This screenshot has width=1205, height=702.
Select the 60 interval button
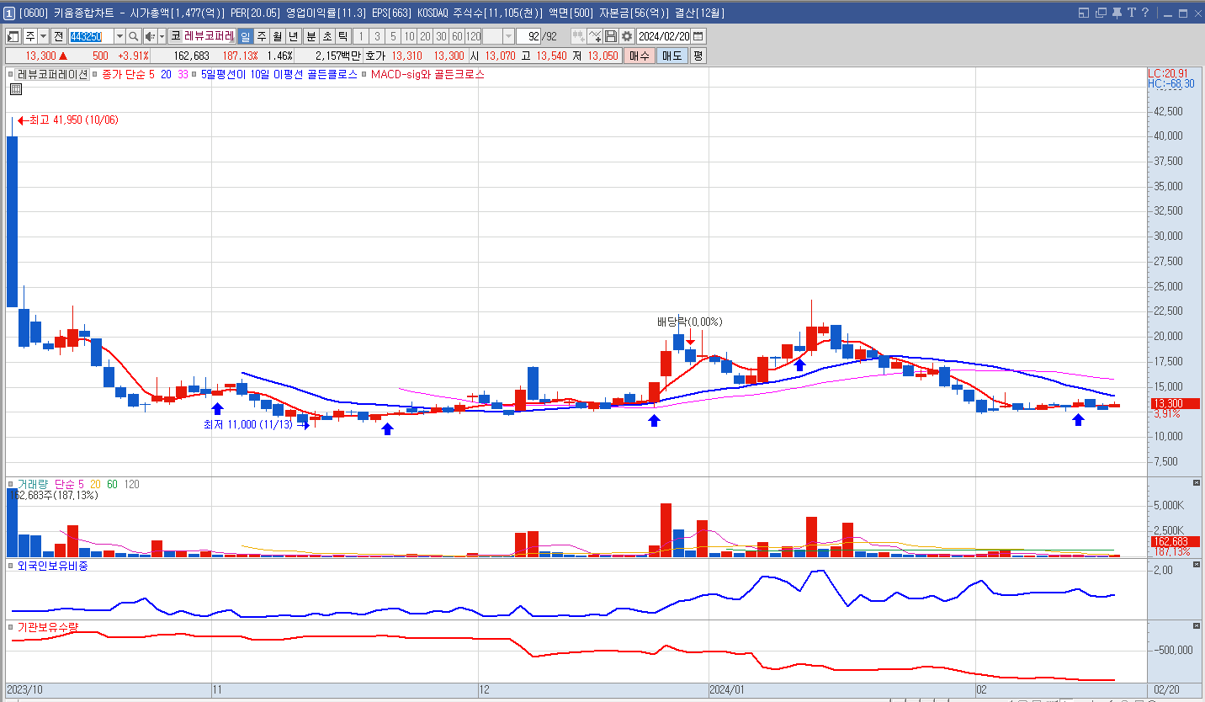pos(457,36)
